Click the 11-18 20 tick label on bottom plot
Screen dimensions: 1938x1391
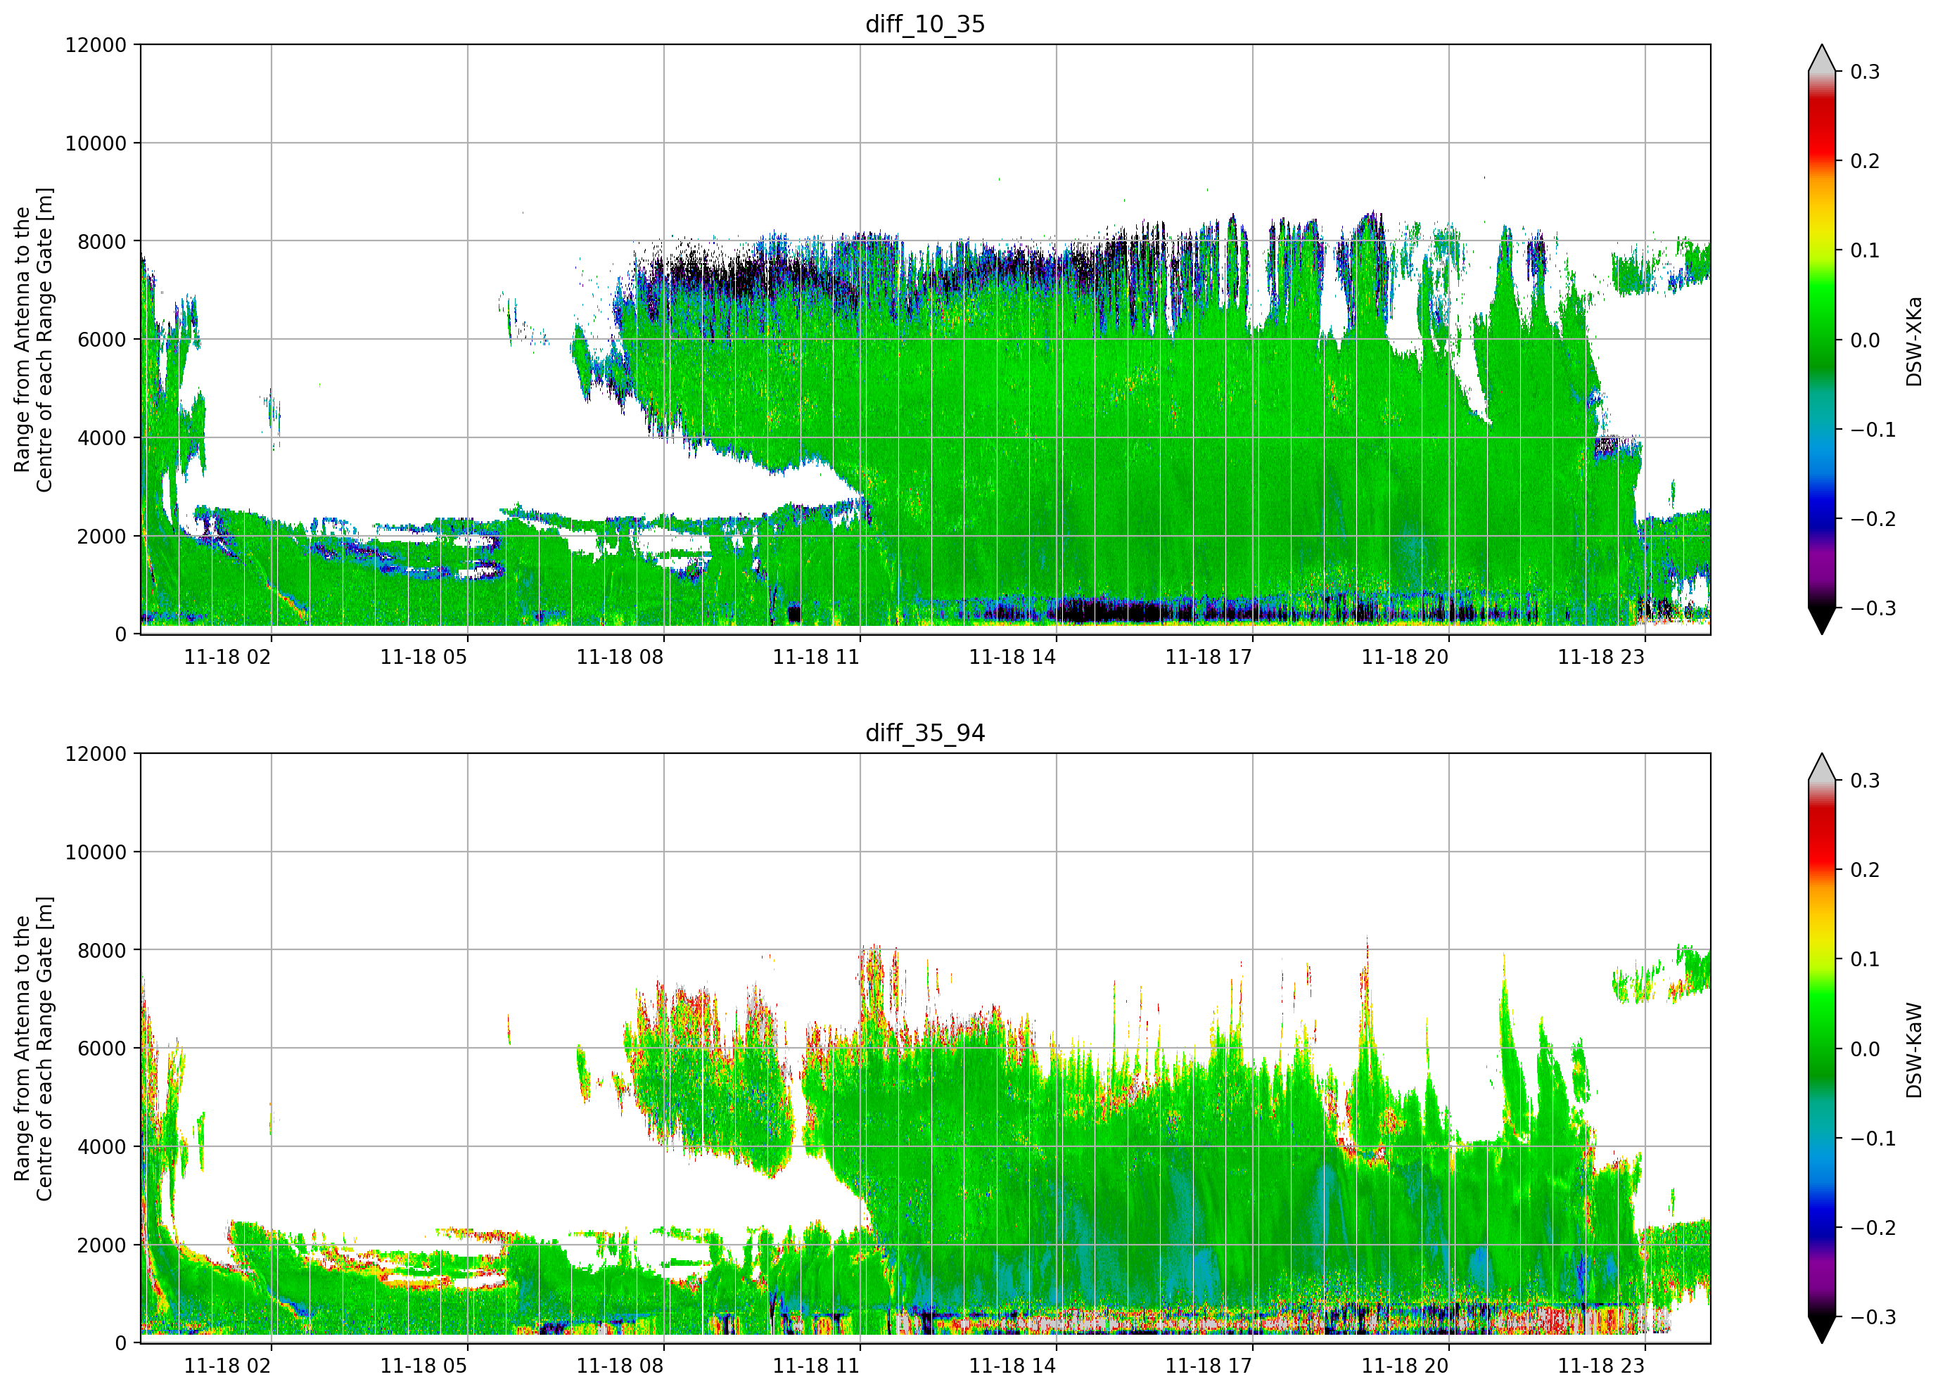pos(1405,1366)
